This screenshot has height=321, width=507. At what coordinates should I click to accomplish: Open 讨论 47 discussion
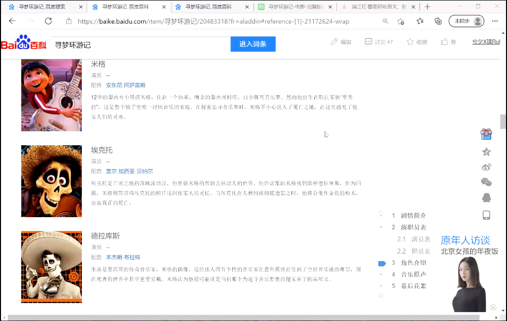coord(379,42)
